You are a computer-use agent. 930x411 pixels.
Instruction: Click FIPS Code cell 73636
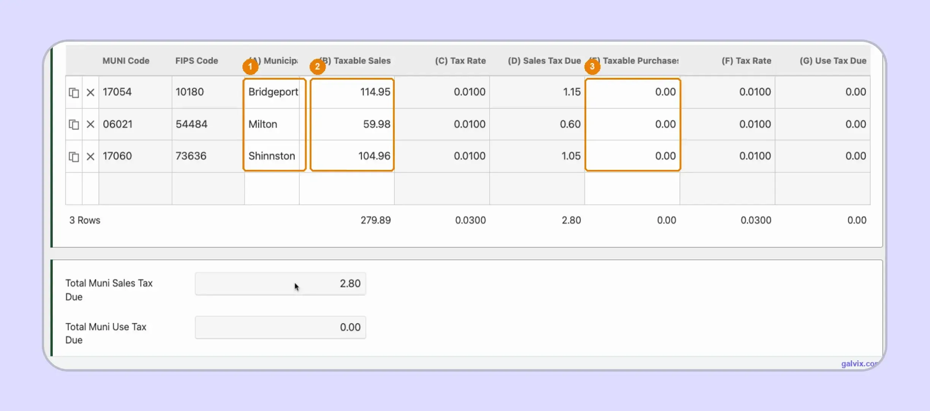point(208,156)
